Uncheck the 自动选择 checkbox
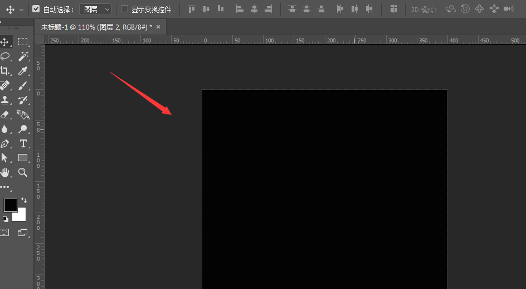 36,9
